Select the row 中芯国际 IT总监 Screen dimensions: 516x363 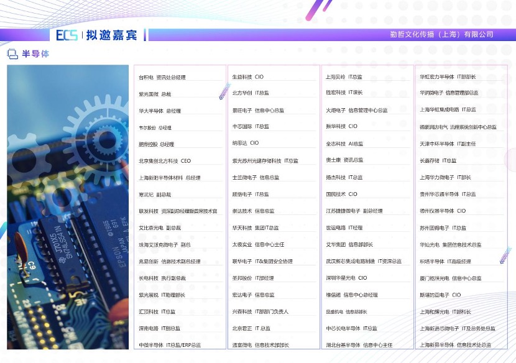coord(251,126)
